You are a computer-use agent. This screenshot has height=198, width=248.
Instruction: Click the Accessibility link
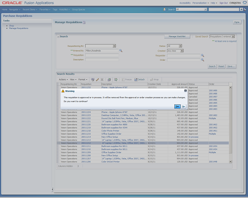pyautogui.click(x=185, y=3)
